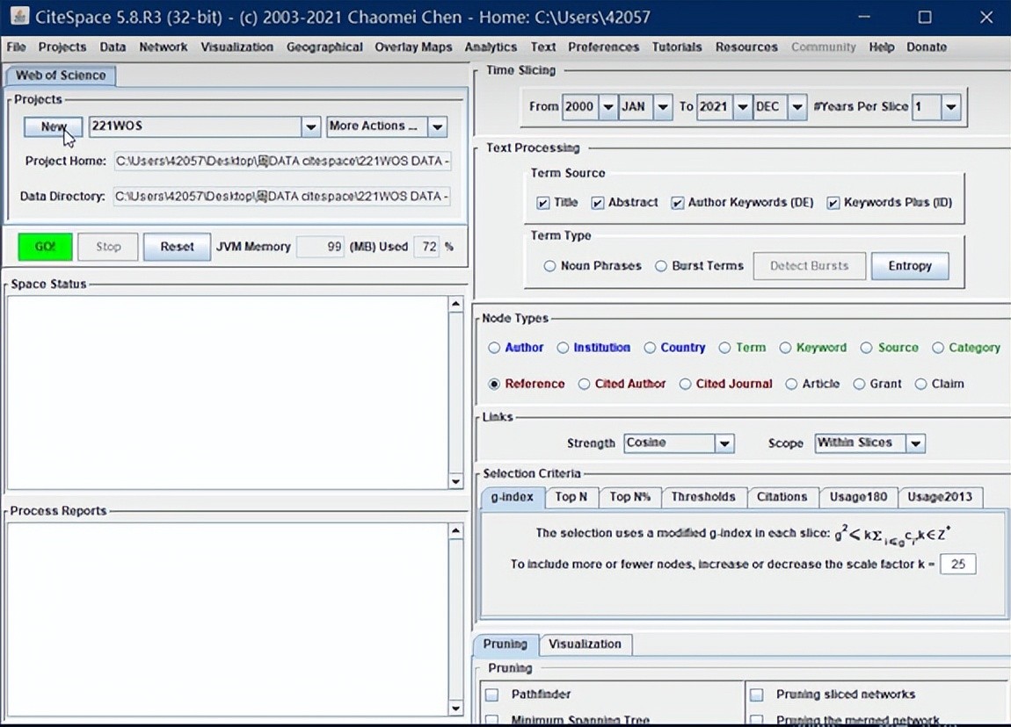Click the Reset button

pyautogui.click(x=177, y=247)
